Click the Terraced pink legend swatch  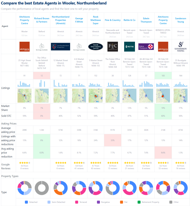(x=77, y=202)
